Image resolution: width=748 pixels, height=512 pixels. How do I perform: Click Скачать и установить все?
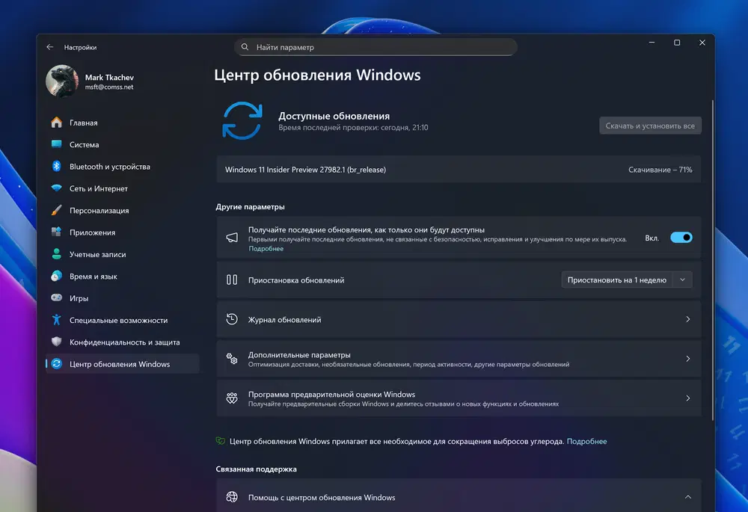click(649, 126)
